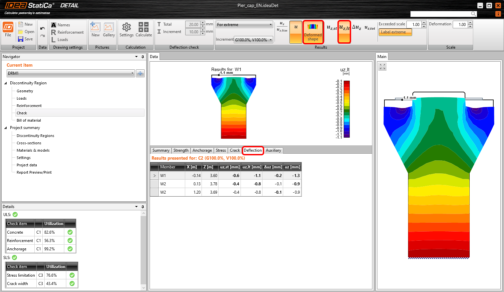Click the Total deflection limit field
Screen dimensions: 504x292
(x=193, y=24)
